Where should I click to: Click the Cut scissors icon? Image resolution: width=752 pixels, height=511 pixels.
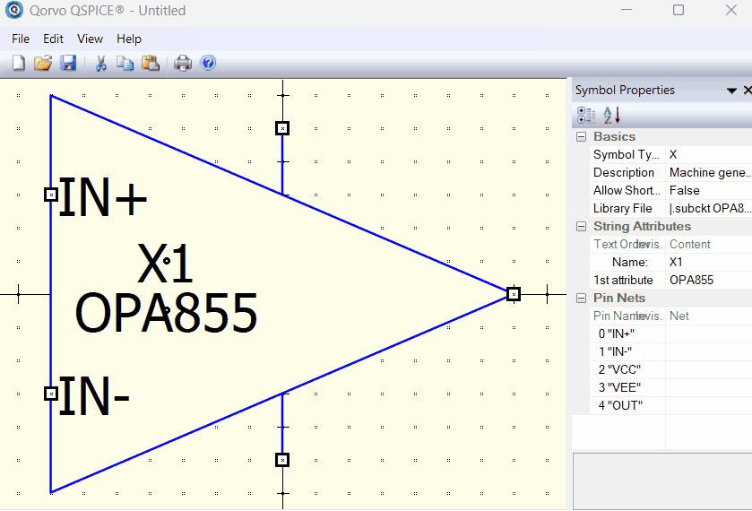pos(100,63)
